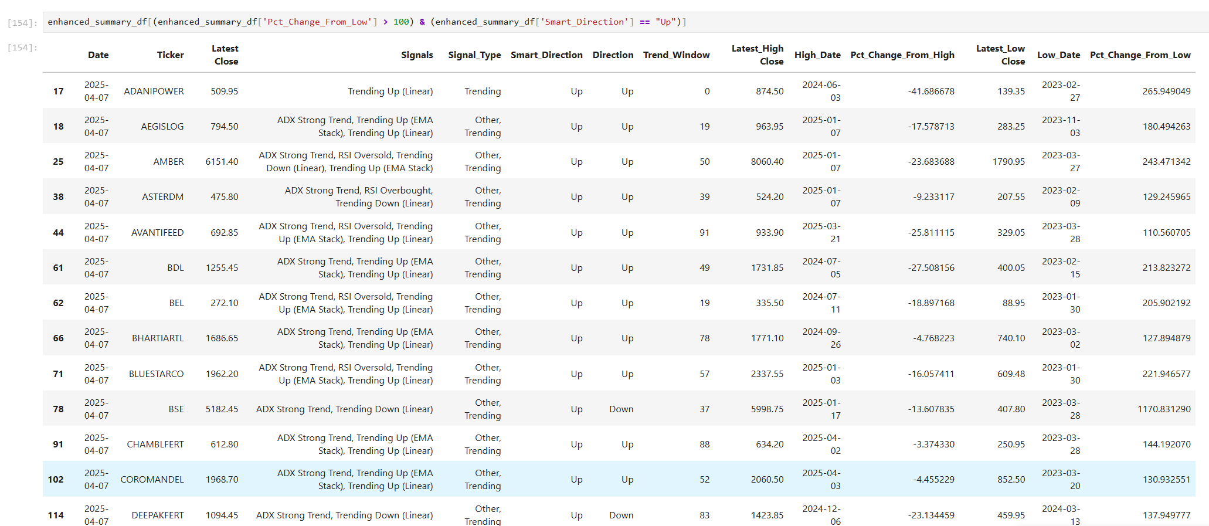The image size is (1209, 526).
Task: Select the Signal_Type column header
Action: tap(474, 55)
